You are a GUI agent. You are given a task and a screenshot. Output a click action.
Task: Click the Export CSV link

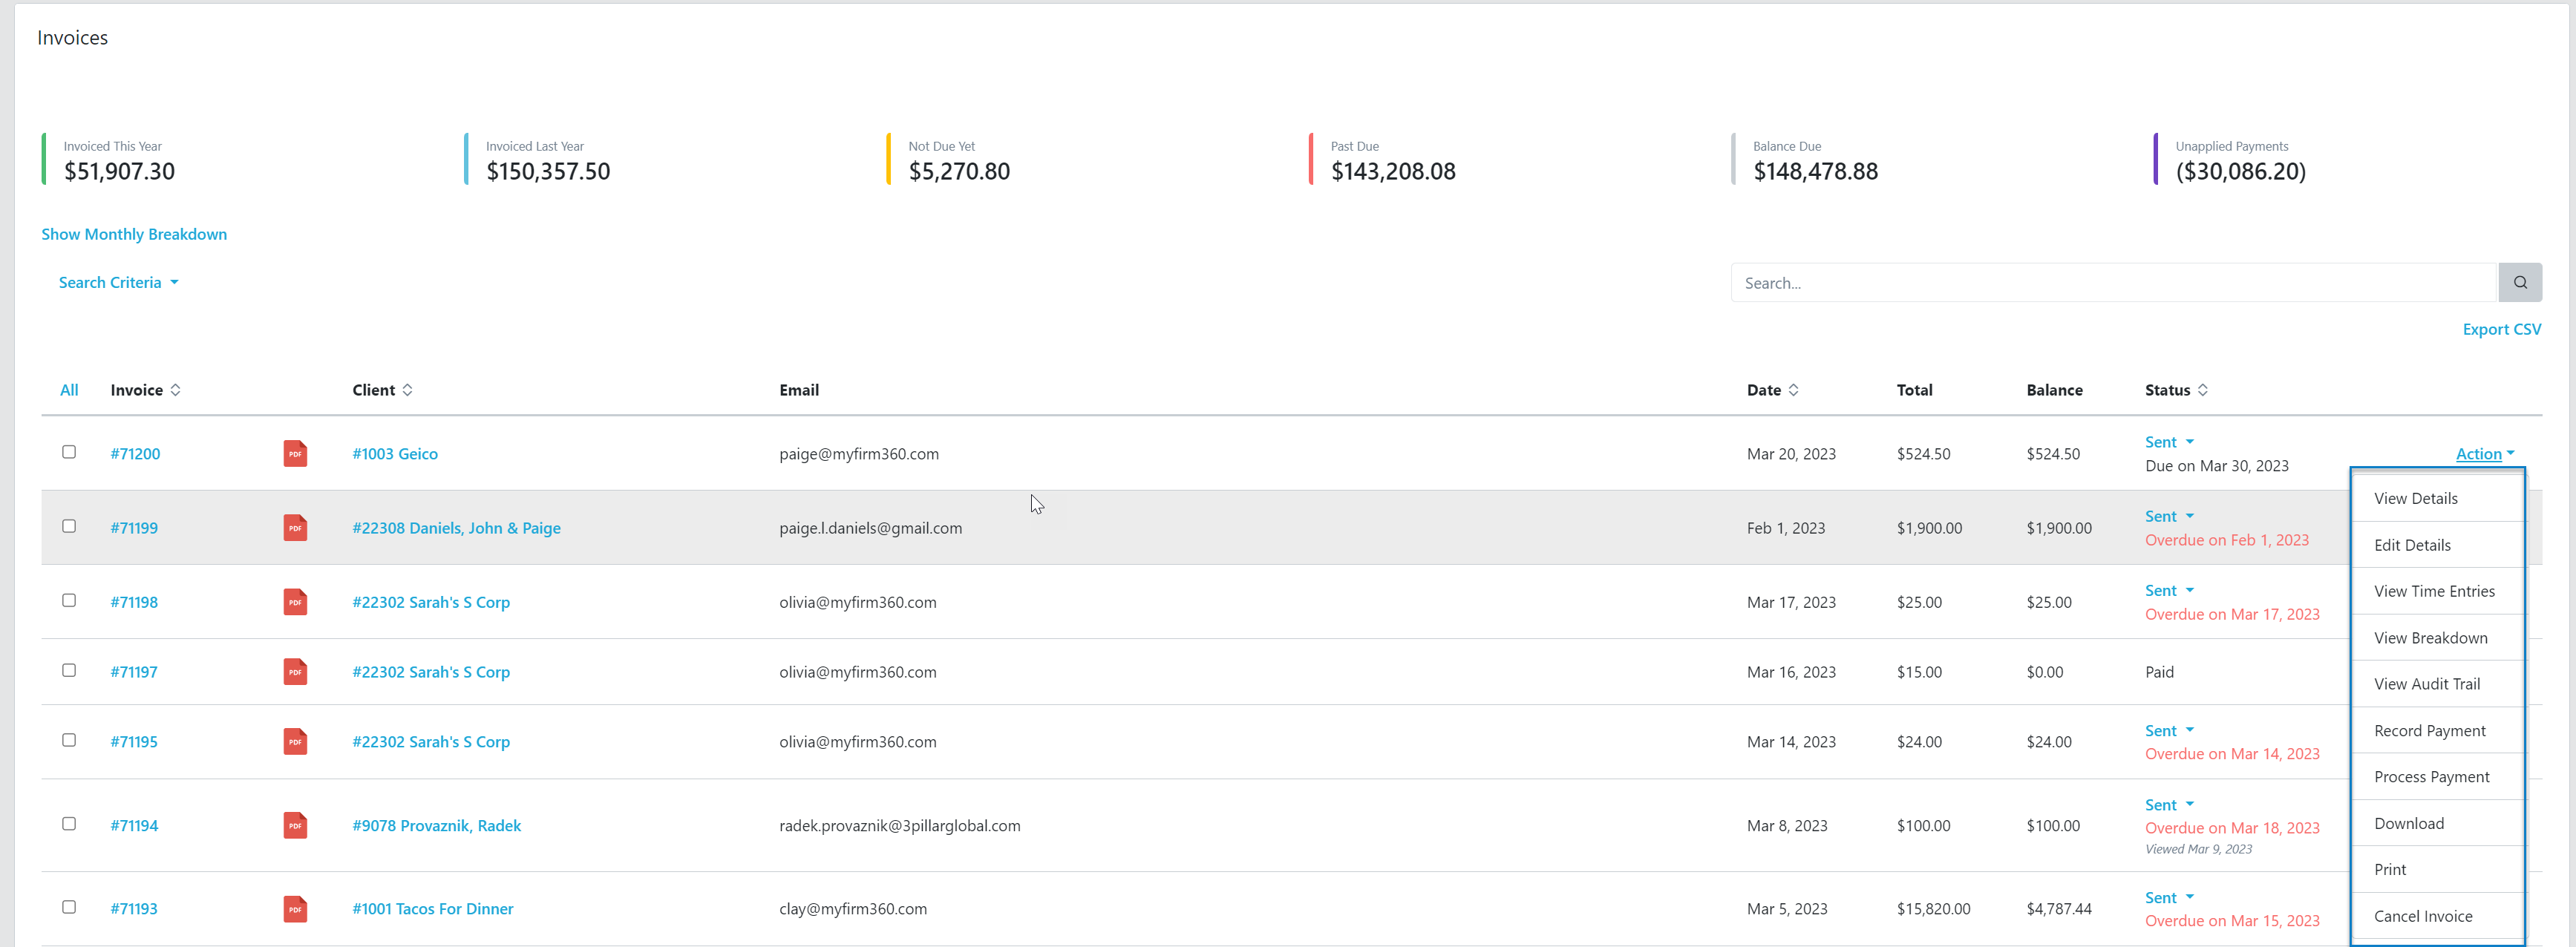[x=2502, y=328]
